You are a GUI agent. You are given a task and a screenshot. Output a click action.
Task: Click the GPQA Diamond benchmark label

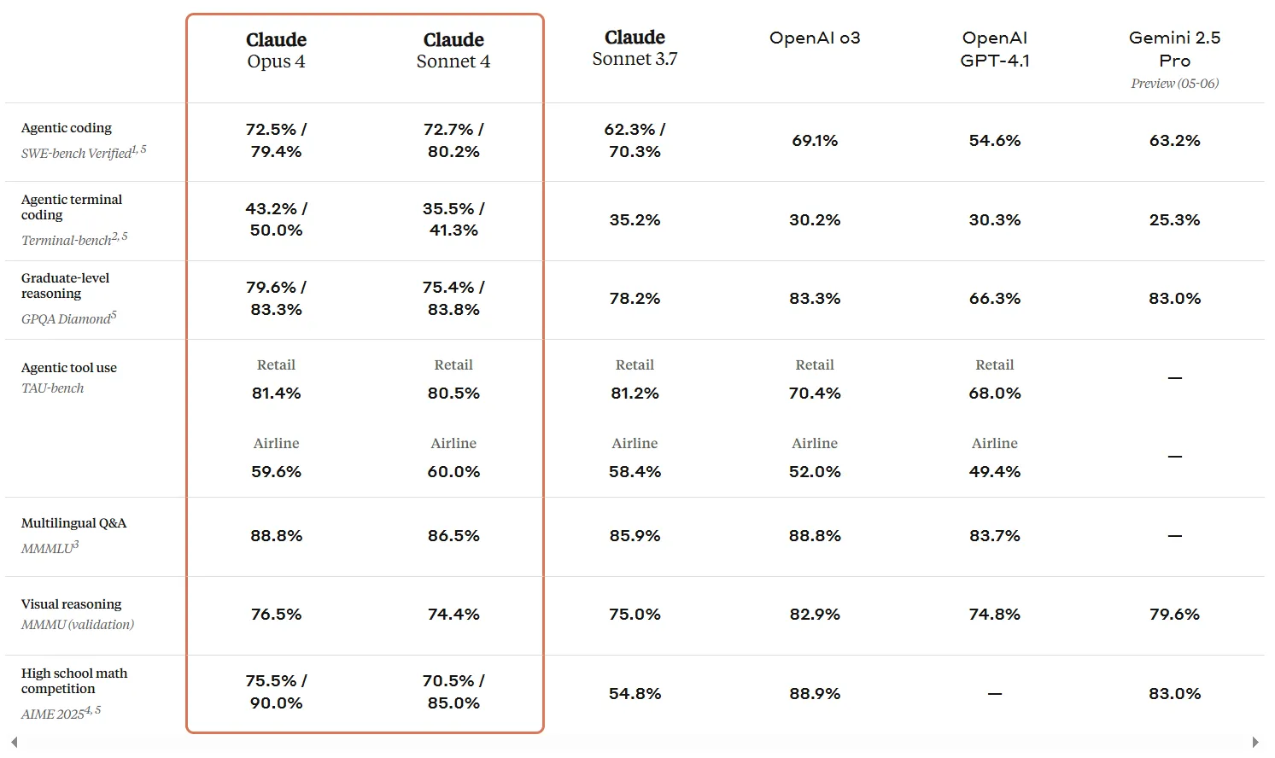[66, 319]
